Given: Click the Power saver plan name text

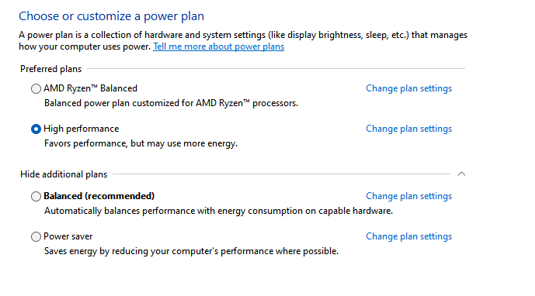Looking at the screenshot, I should (x=68, y=236).
